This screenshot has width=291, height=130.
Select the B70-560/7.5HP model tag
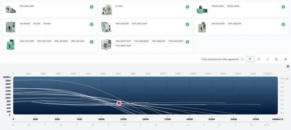pos(140,24)
